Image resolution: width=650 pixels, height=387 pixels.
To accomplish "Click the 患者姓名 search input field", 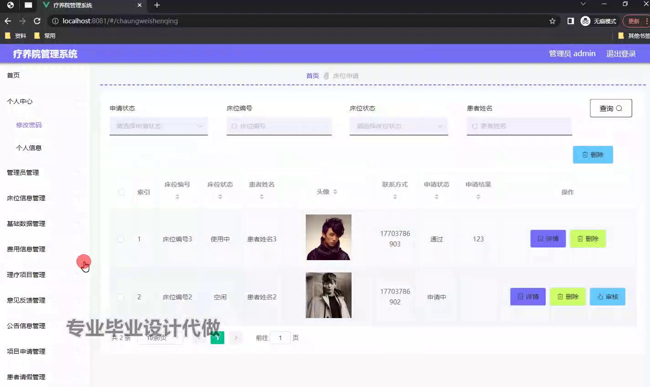I will (x=519, y=126).
